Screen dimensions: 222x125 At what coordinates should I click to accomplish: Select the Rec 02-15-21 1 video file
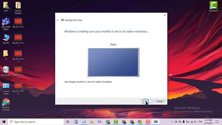tap(18, 40)
